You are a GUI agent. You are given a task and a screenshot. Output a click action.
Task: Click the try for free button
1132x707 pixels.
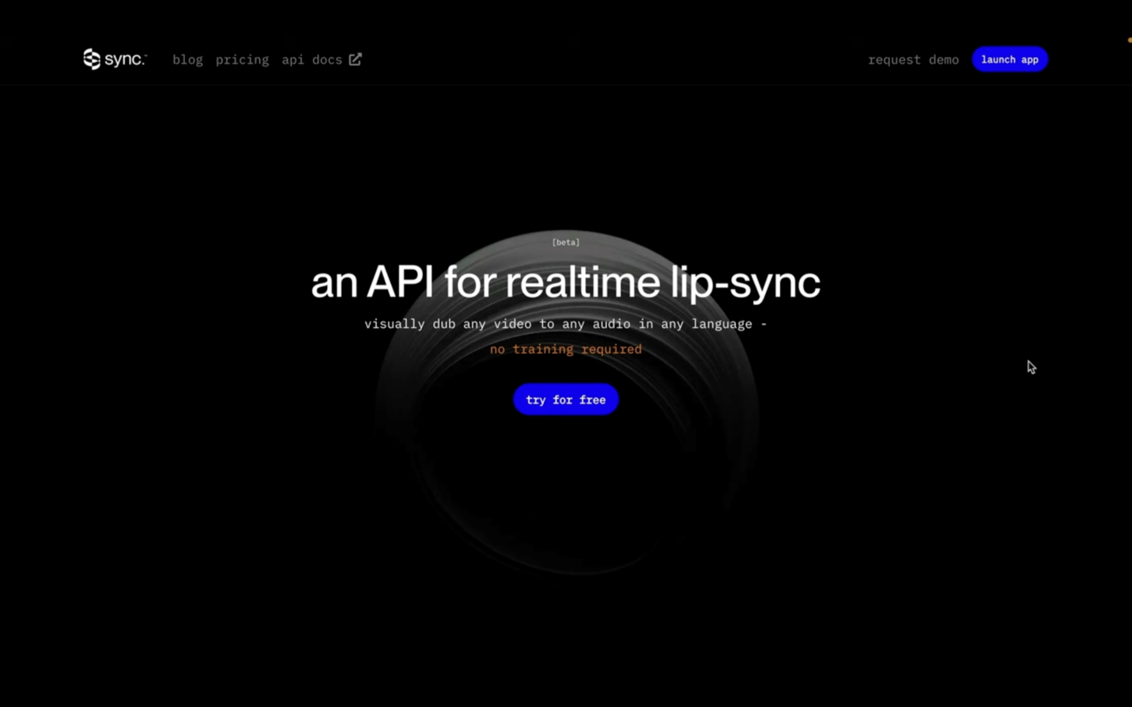565,399
